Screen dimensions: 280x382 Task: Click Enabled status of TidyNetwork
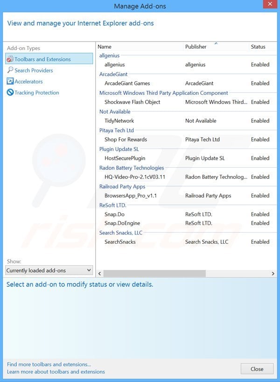260,121
